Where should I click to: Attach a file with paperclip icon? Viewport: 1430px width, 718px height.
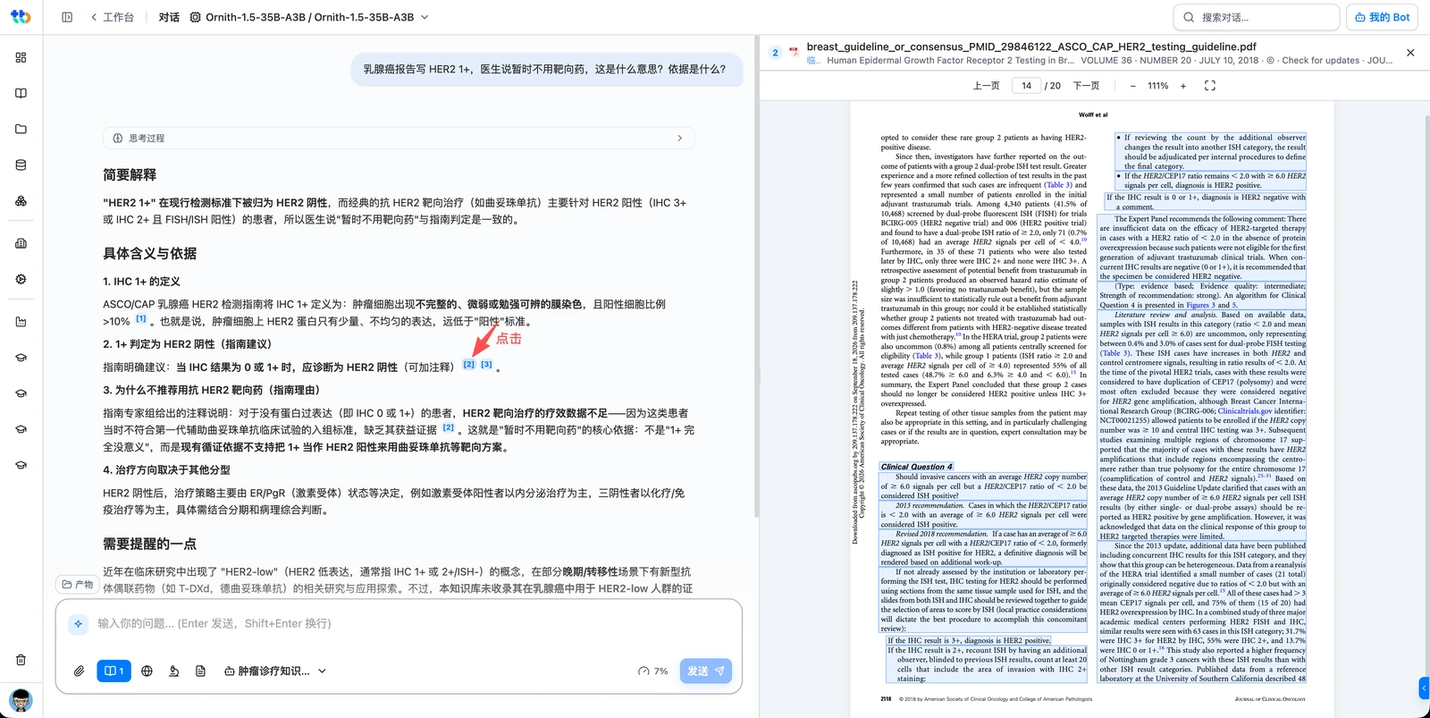pos(79,671)
